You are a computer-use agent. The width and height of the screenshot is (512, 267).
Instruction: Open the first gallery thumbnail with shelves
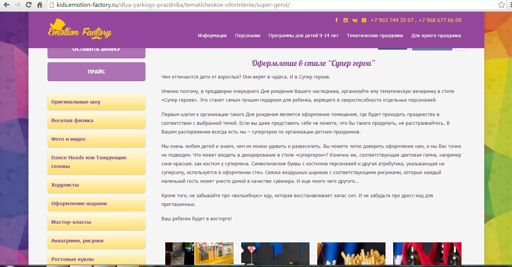199,253
